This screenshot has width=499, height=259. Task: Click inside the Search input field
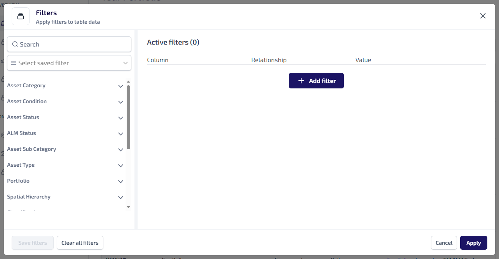[74, 44]
